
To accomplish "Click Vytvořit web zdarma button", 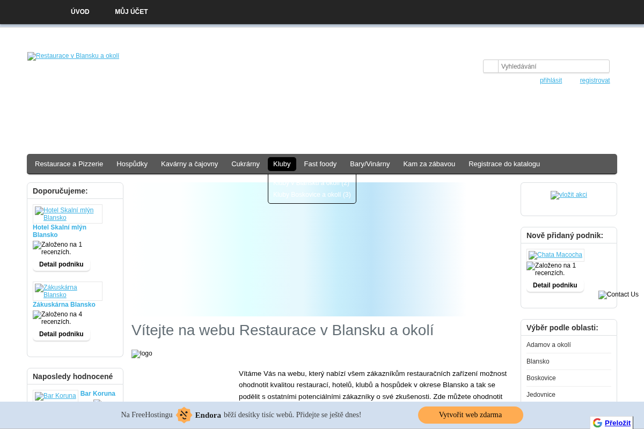I will (x=471, y=415).
